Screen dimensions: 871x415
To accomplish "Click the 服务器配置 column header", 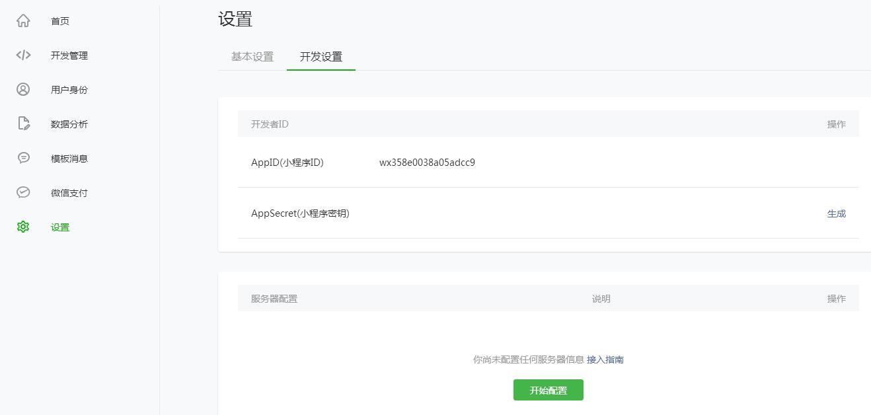I will point(274,299).
